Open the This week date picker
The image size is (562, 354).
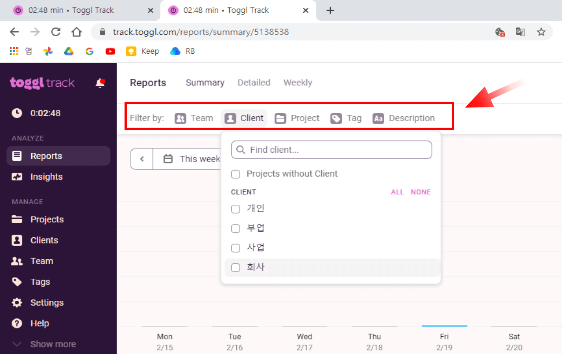click(191, 159)
